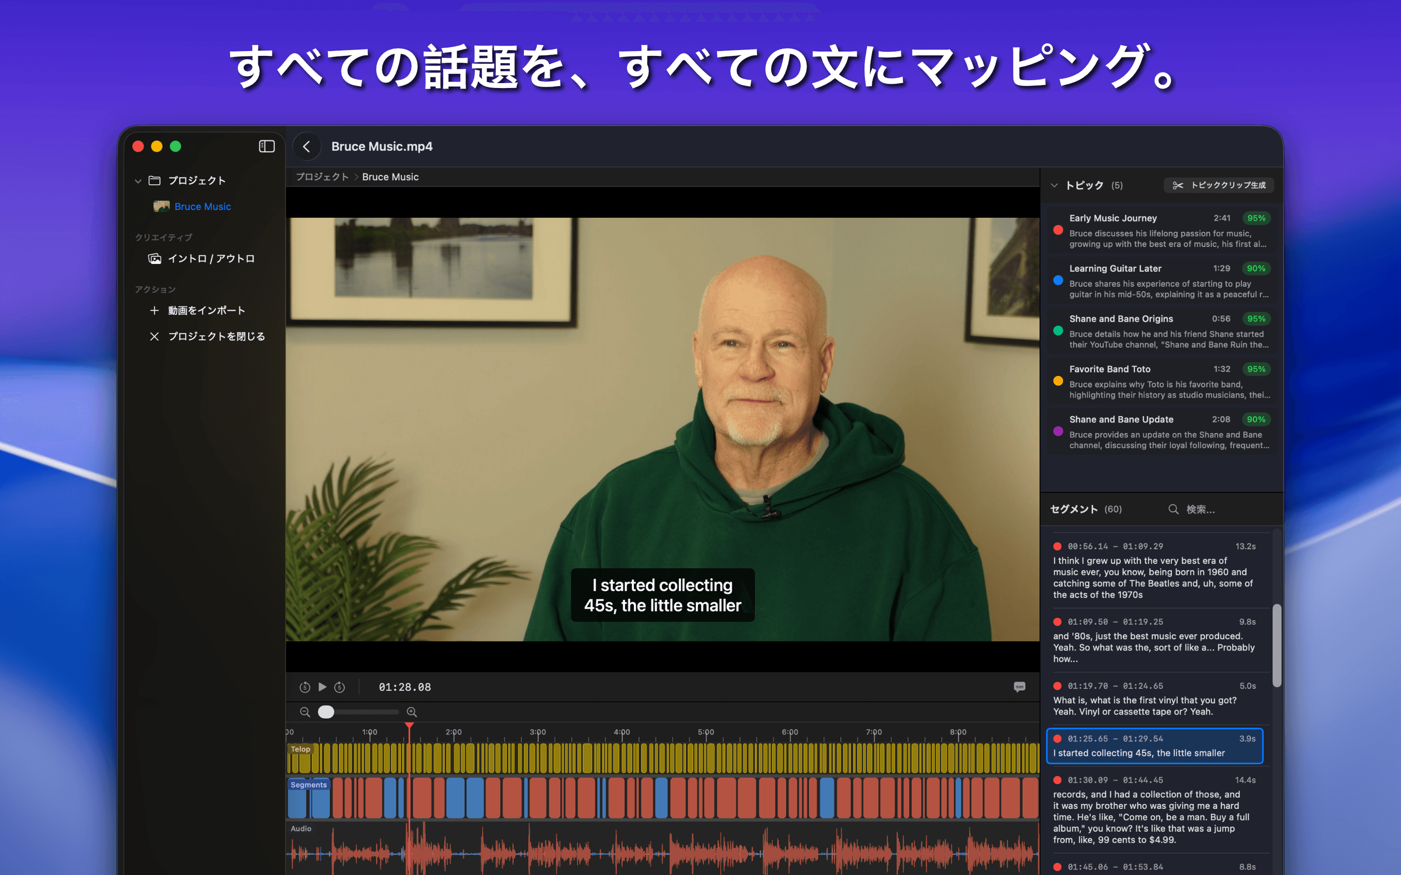Select the Shane and Bane Origins topic
Image resolution: width=1401 pixels, height=875 pixels.
click(1161, 331)
